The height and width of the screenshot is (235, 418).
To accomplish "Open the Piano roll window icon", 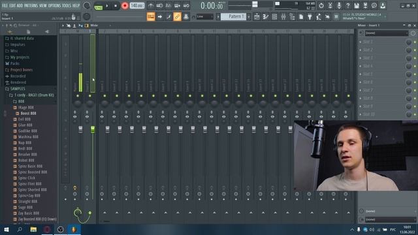I will 266,17.
